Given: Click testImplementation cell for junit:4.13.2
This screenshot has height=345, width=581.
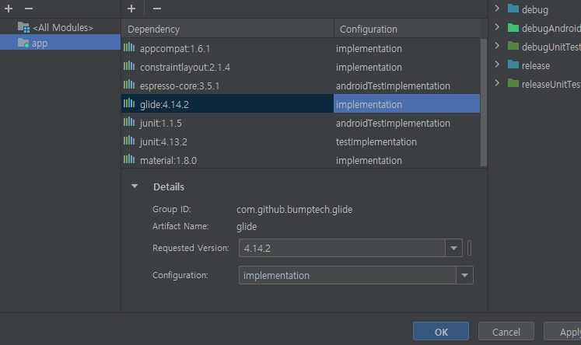Looking at the screenshot, I should coord(407,141).
